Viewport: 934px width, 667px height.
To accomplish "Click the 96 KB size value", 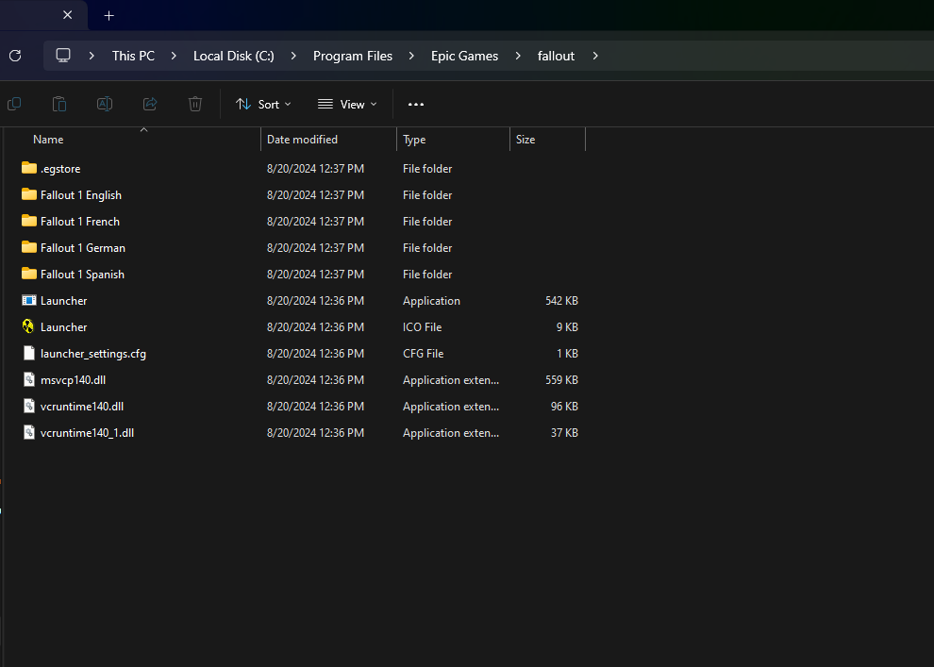I will tap(564, 407).
